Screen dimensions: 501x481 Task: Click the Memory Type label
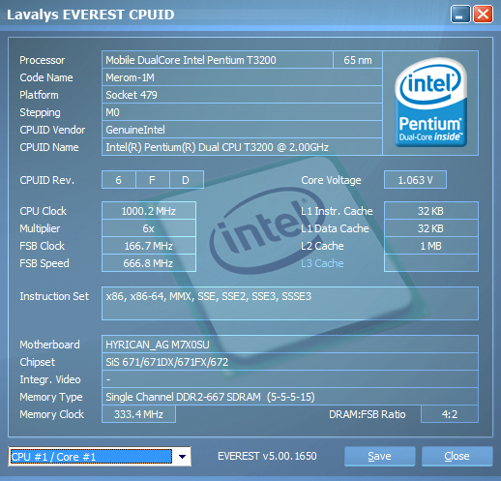coord(51,397)
